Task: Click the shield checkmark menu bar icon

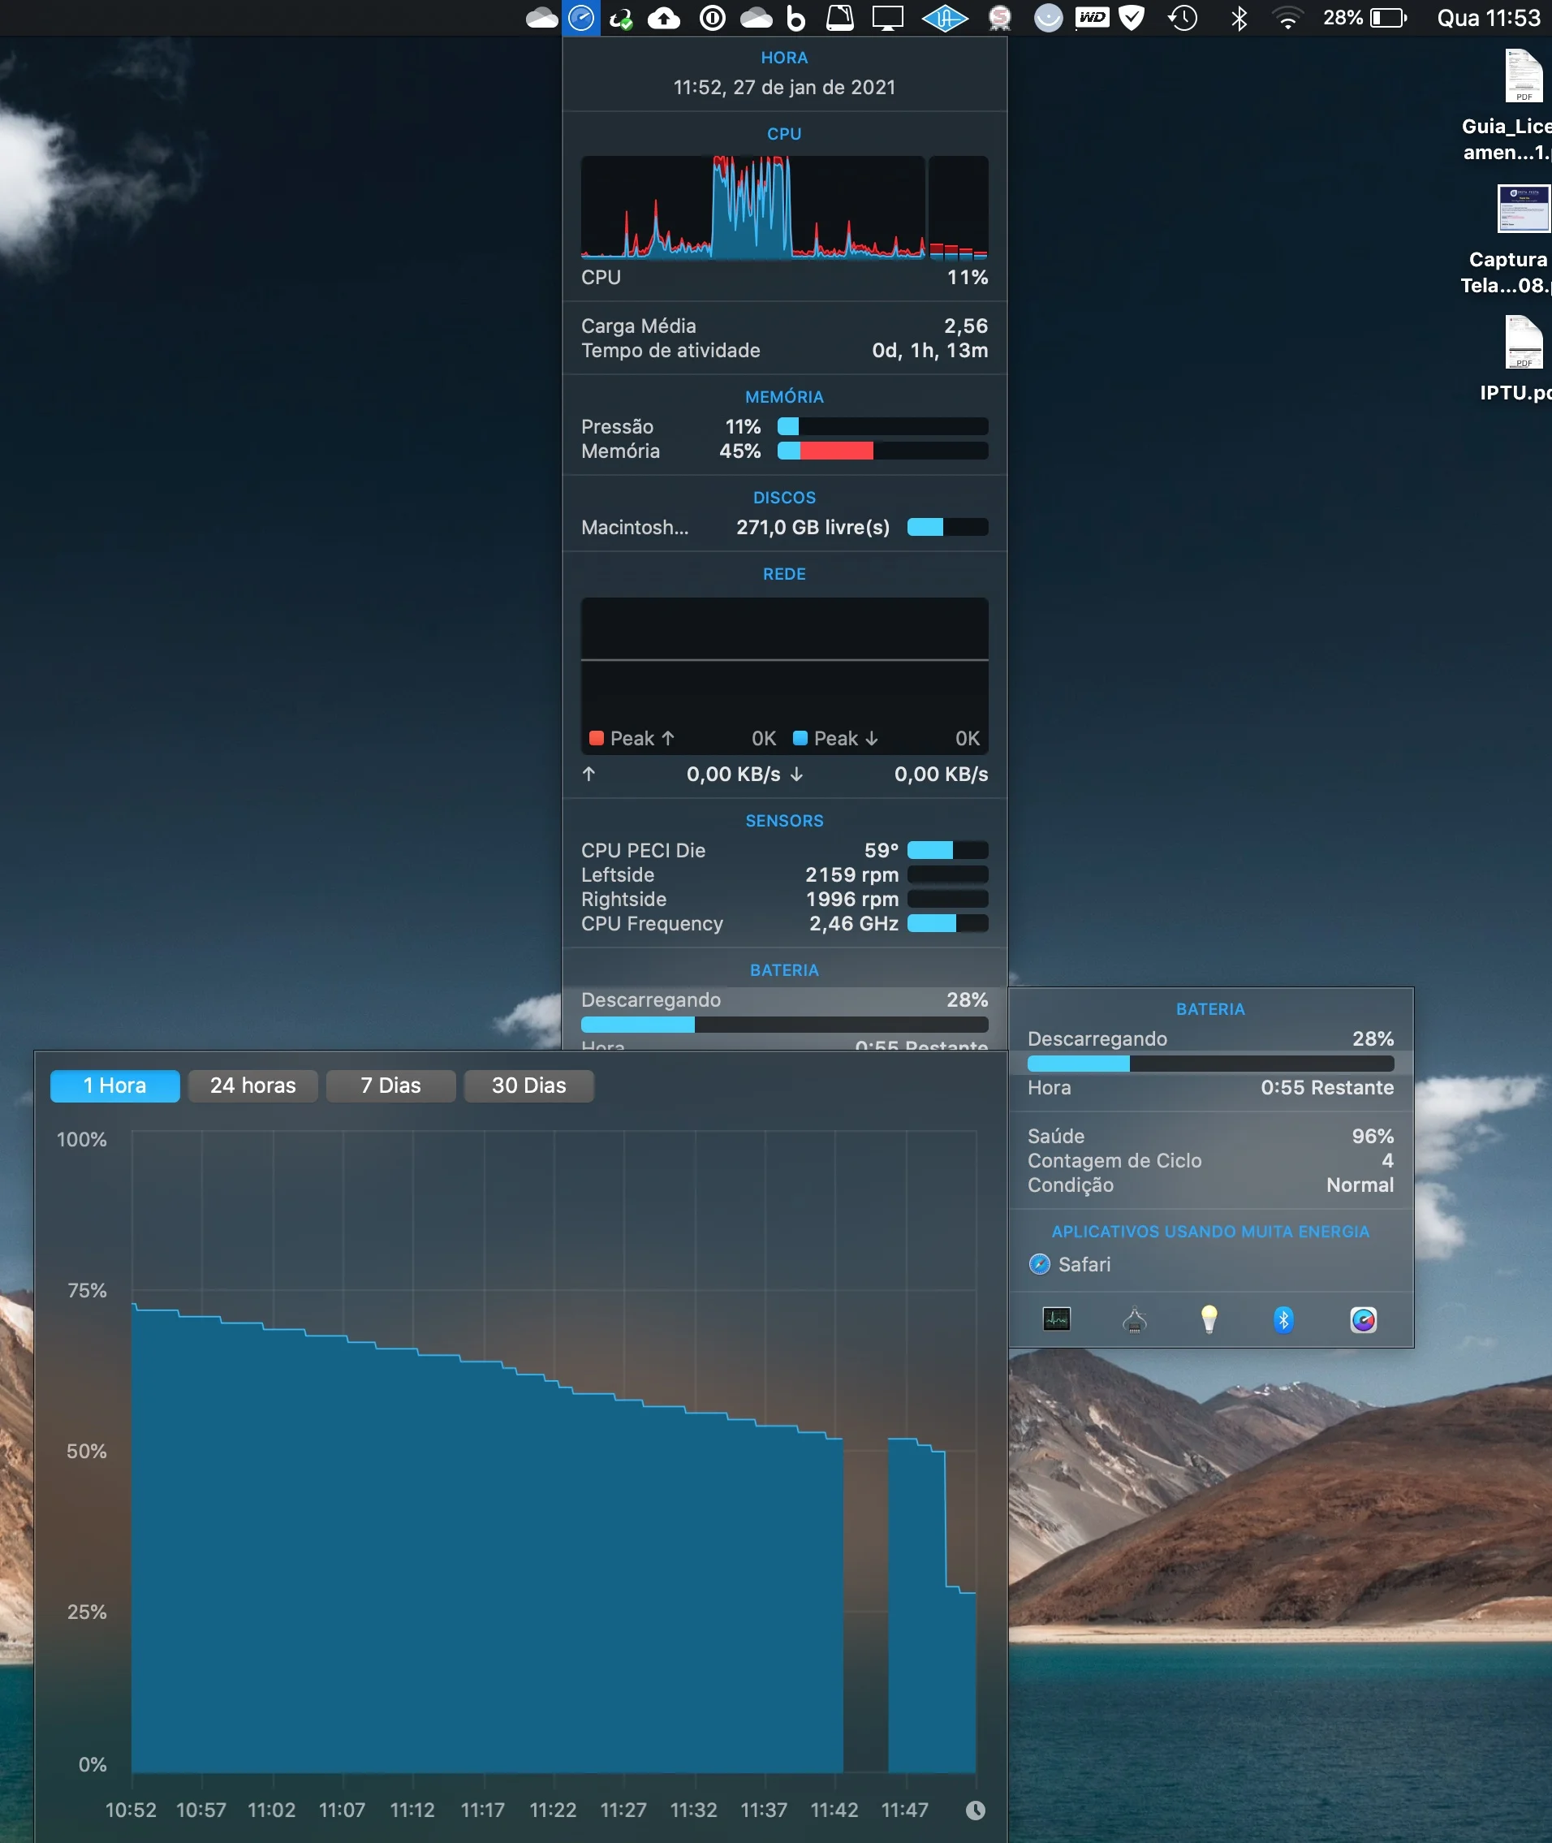Action: [1132, 18]
